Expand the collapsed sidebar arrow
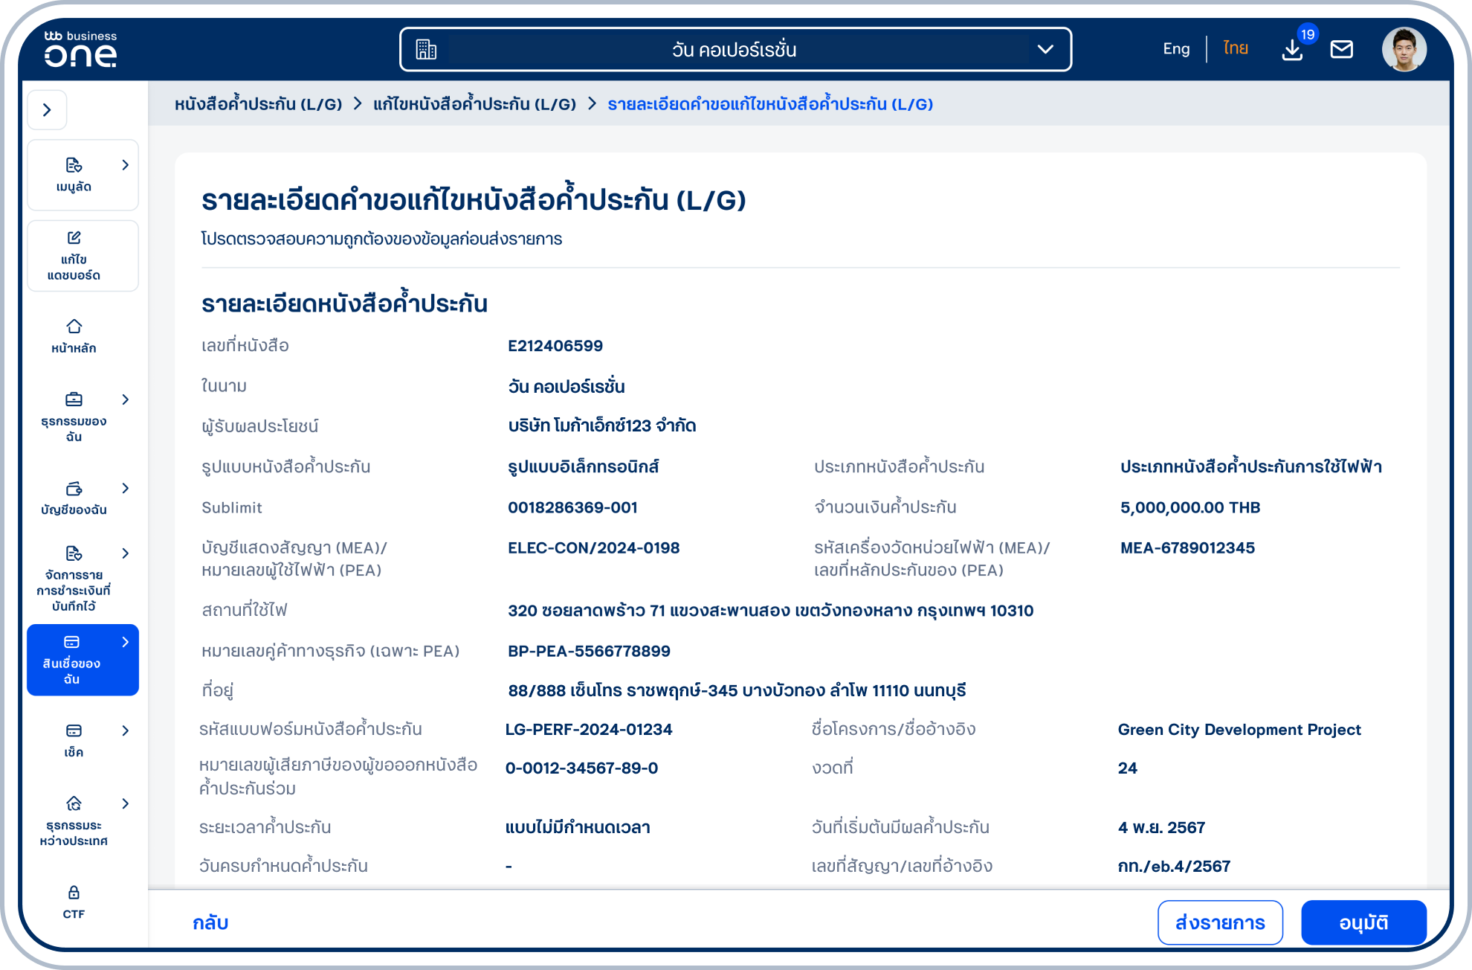This screenshot has height=970, width=1472. [47, 109]
